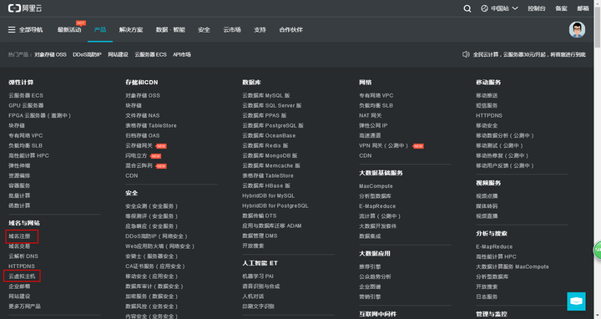601x319 pixels.
Task: Open 闪电立方 link
Action: point(136,155)
